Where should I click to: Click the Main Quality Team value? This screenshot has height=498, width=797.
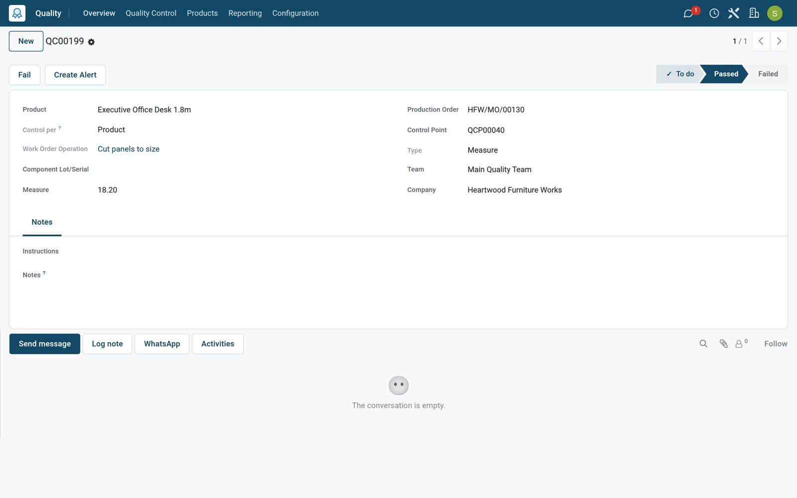click(500, 169)
